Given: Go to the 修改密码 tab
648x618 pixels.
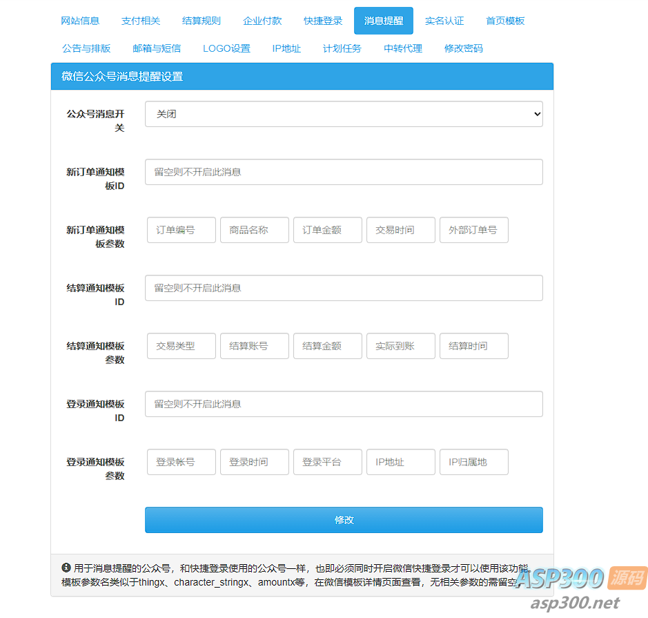Looking at the screenshot, I should click(464, 48).
